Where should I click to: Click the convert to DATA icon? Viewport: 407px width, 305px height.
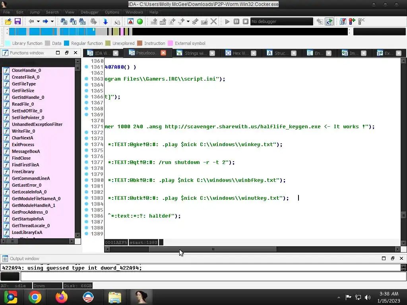[x=163, y=21]
